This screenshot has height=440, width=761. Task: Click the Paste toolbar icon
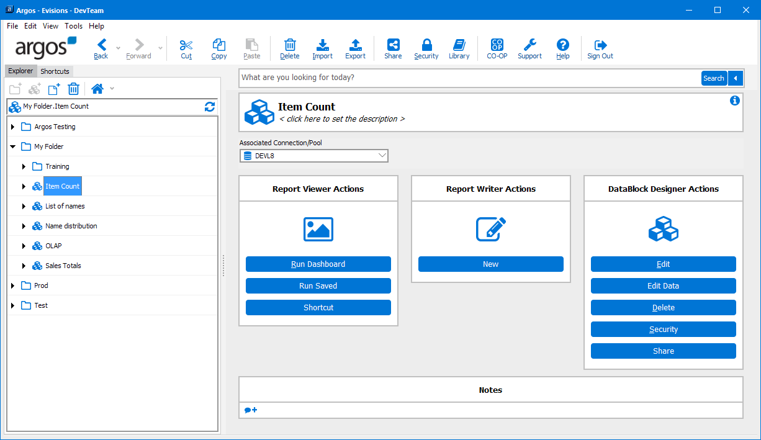(252, 45)
